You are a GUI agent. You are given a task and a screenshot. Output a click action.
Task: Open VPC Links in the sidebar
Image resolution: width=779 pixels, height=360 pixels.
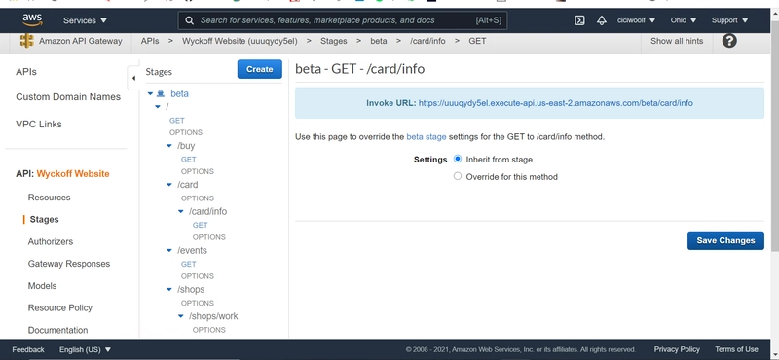click(x=39, y=125)
